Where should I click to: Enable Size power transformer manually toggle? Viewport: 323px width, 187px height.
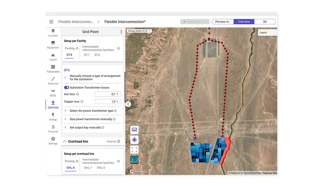(x=66, y=119)
